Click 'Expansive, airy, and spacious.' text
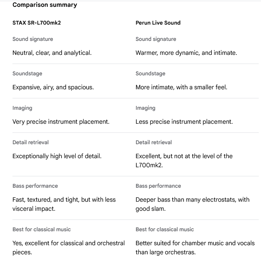261x263 pixels. click(53, 87)
